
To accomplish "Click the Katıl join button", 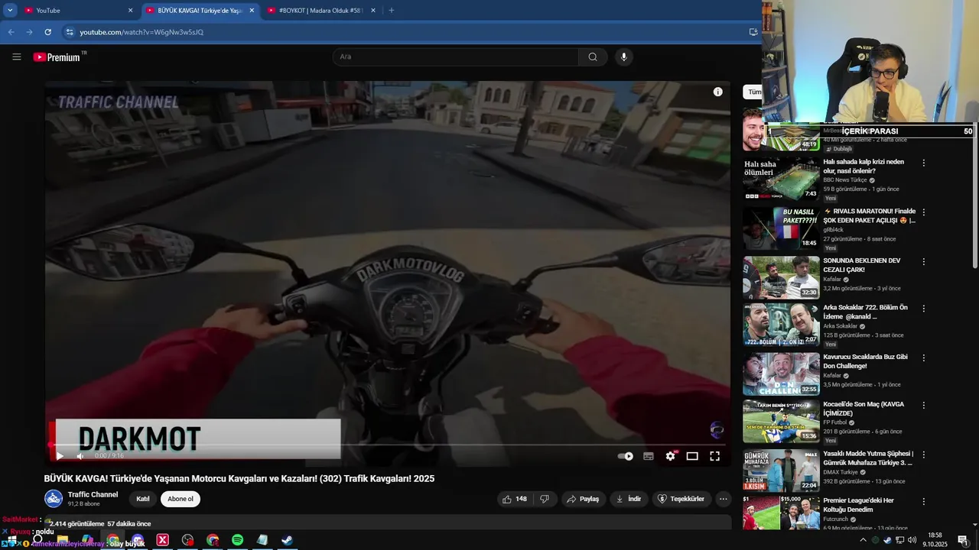I will click(143, 499).
